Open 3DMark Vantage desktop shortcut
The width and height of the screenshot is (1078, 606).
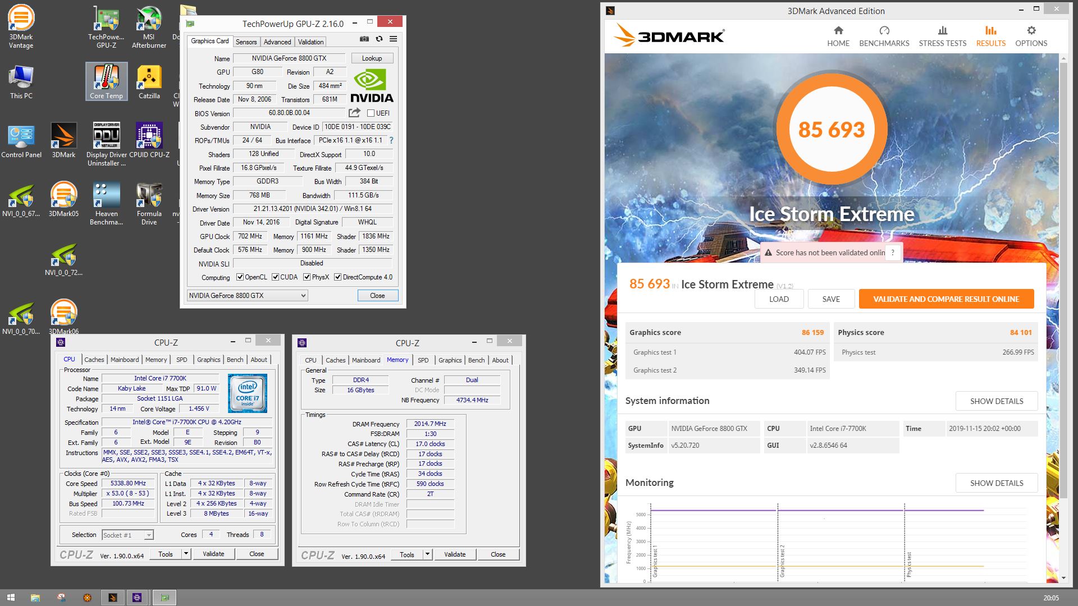tap(21, 27)
